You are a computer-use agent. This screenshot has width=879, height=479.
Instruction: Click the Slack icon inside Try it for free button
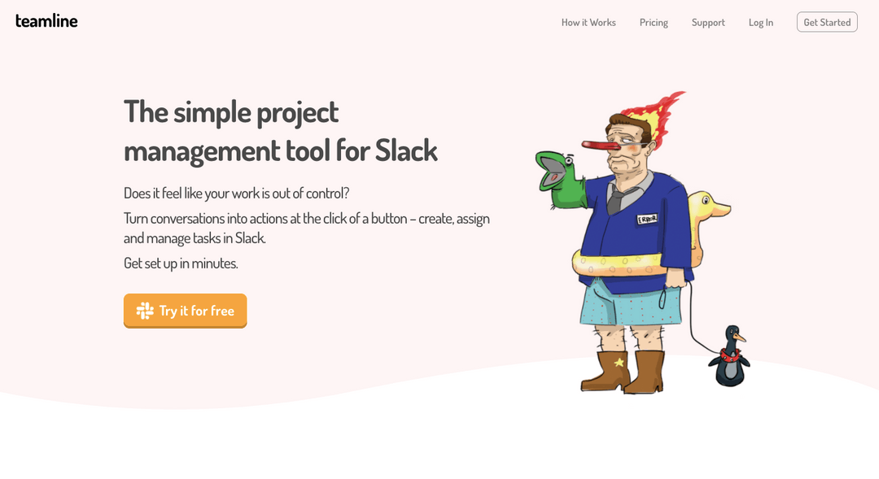(143, 311)
